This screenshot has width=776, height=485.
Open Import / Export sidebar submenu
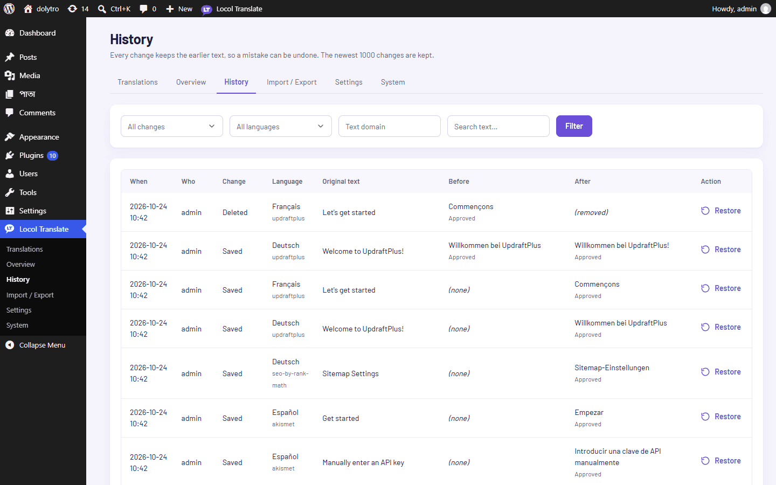pyautogui.click(x=43, y=295)
